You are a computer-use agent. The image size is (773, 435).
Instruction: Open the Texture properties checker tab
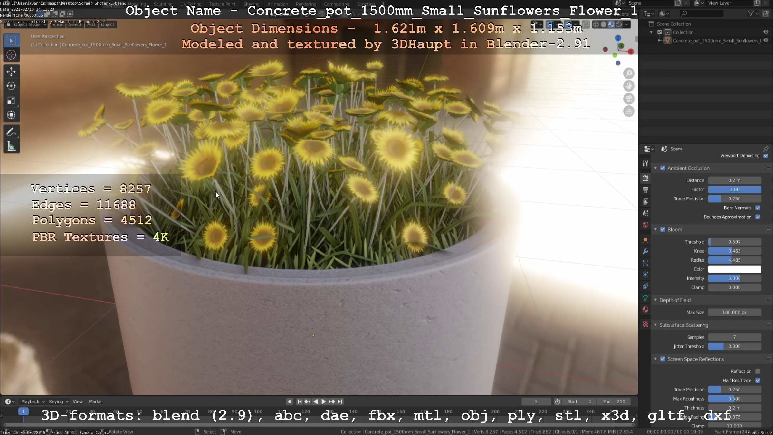click(645, 324)
